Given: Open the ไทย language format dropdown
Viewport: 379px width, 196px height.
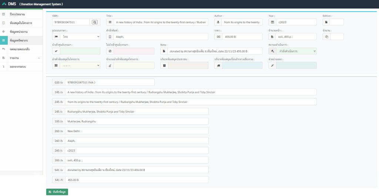Looking at the screenshot, I should 80,37.
